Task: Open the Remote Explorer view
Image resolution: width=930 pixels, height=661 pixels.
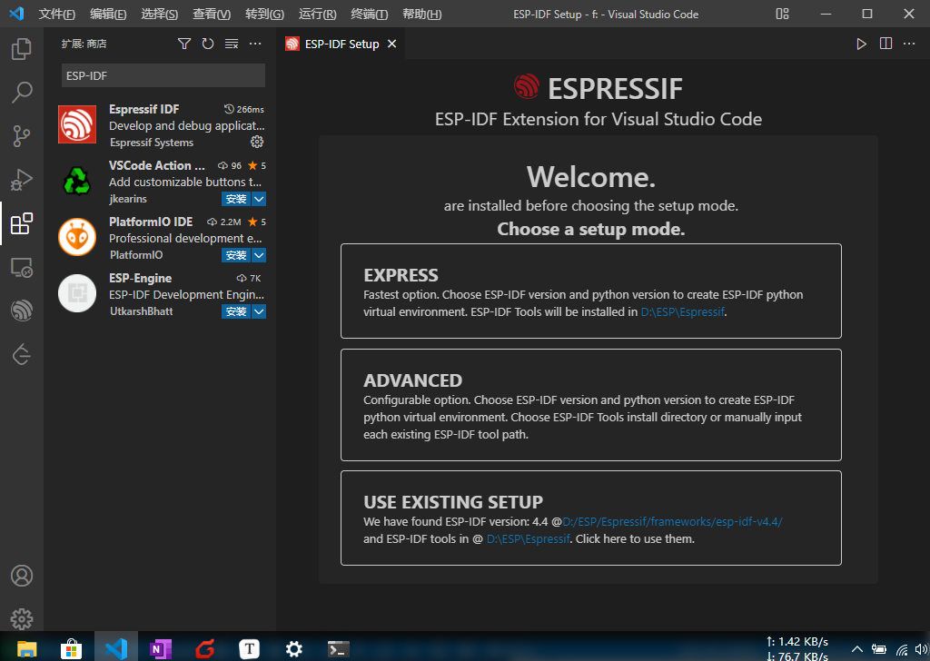Action: click(22, 267)
